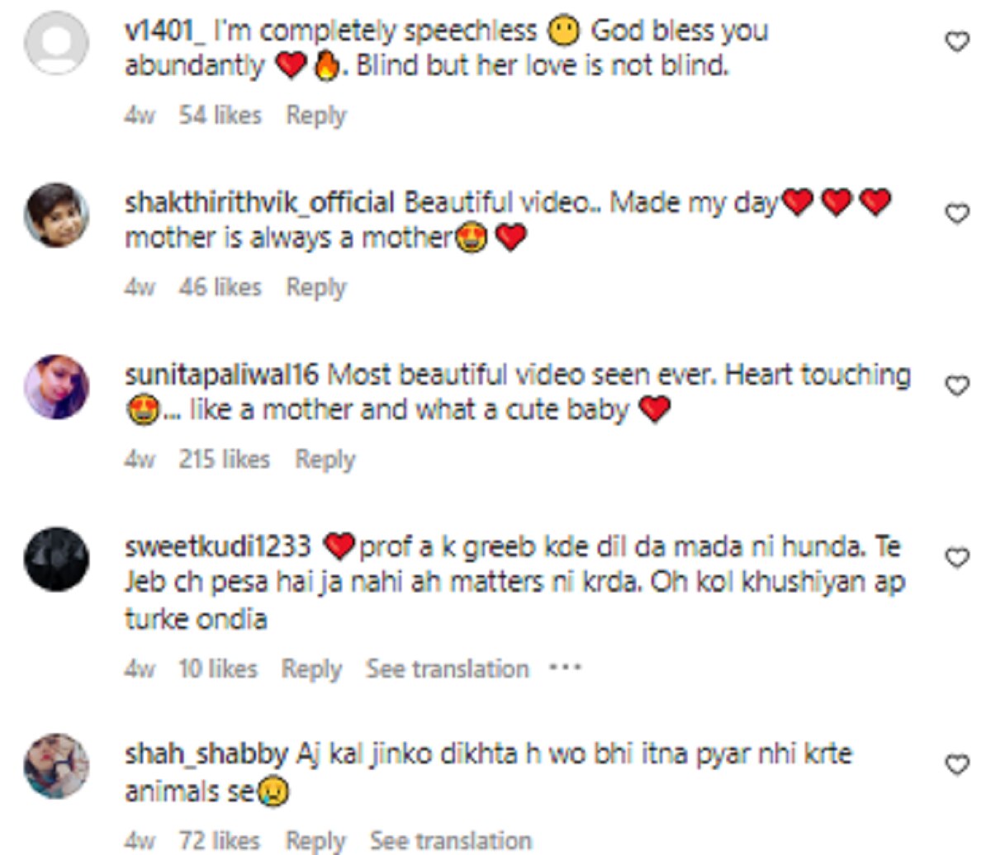Open shah_shabby's profile avatar

pyautogui.click(x=56, y=766)
